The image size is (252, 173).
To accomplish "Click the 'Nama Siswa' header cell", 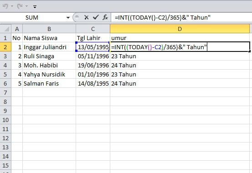I will [49, 38].
